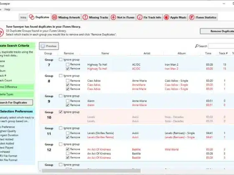Click the horizontal scrollbar thumb
The height and width of the screenshot is (175, 234).
point(91,171)
